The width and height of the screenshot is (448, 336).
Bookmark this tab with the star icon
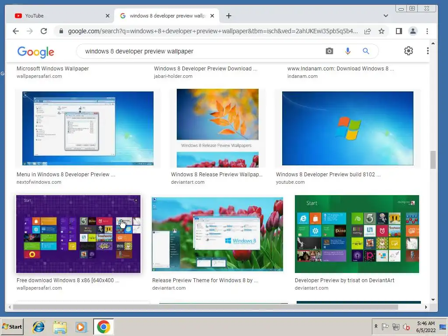[381, 31]
